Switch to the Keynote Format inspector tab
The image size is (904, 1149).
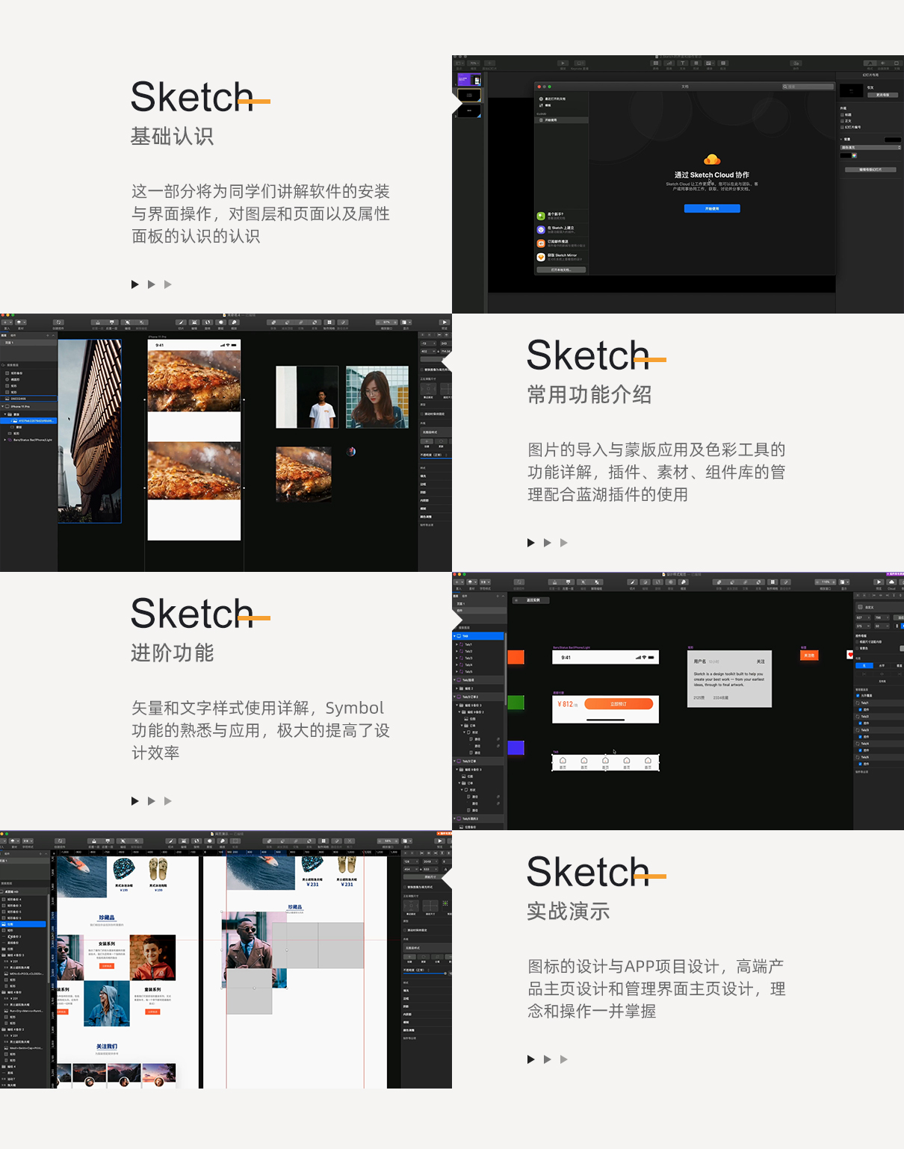point(870,63)
